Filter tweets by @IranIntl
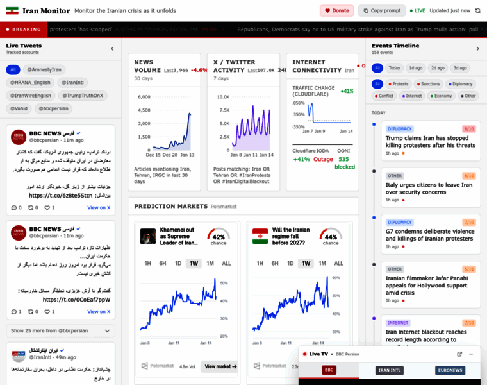 [x=72, y=82]
